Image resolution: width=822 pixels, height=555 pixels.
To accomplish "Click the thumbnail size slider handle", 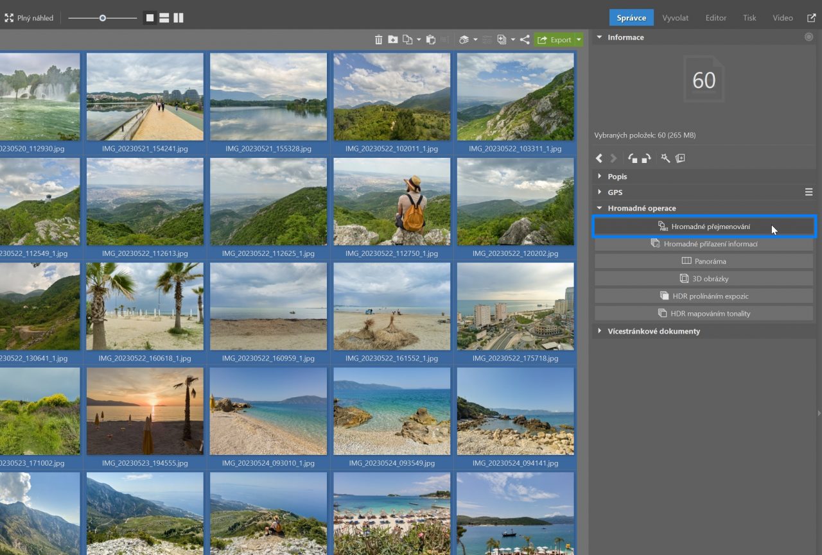I will 103,18.
